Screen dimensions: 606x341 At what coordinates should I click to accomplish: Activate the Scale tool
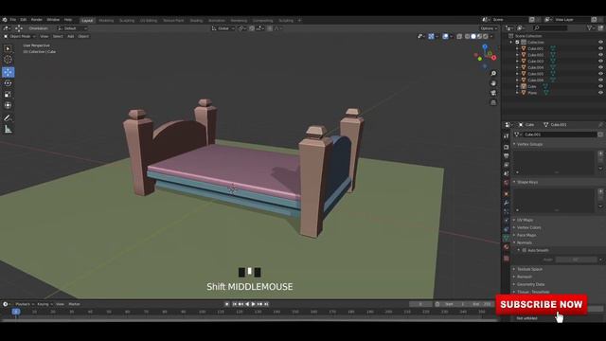coord(8,95)
